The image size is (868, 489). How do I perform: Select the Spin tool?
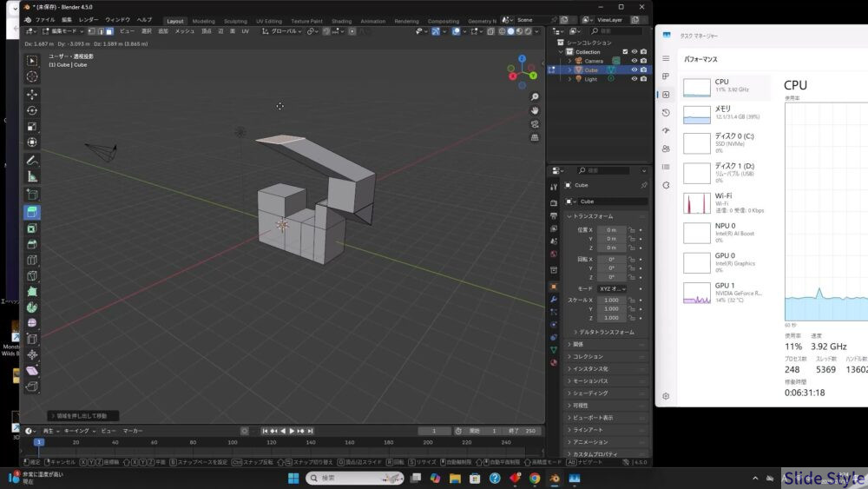(32, 307)
